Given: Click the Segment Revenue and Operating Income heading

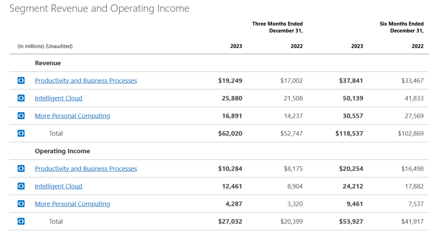Looking at the screenshot, I should click(x=99, y=8).
